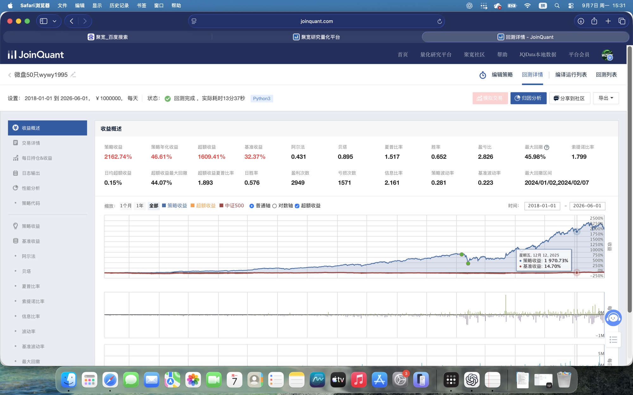Click the page's vertical scrollbar

630,179
